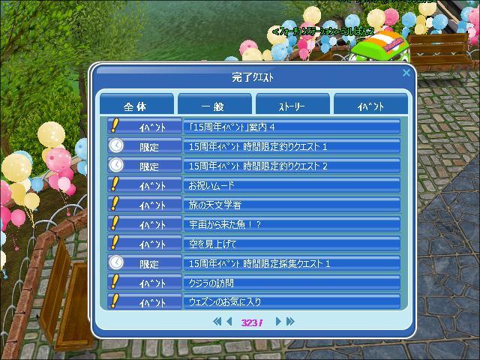Open the ストーリー tab

pyautogui.click(x=292, y=104)
